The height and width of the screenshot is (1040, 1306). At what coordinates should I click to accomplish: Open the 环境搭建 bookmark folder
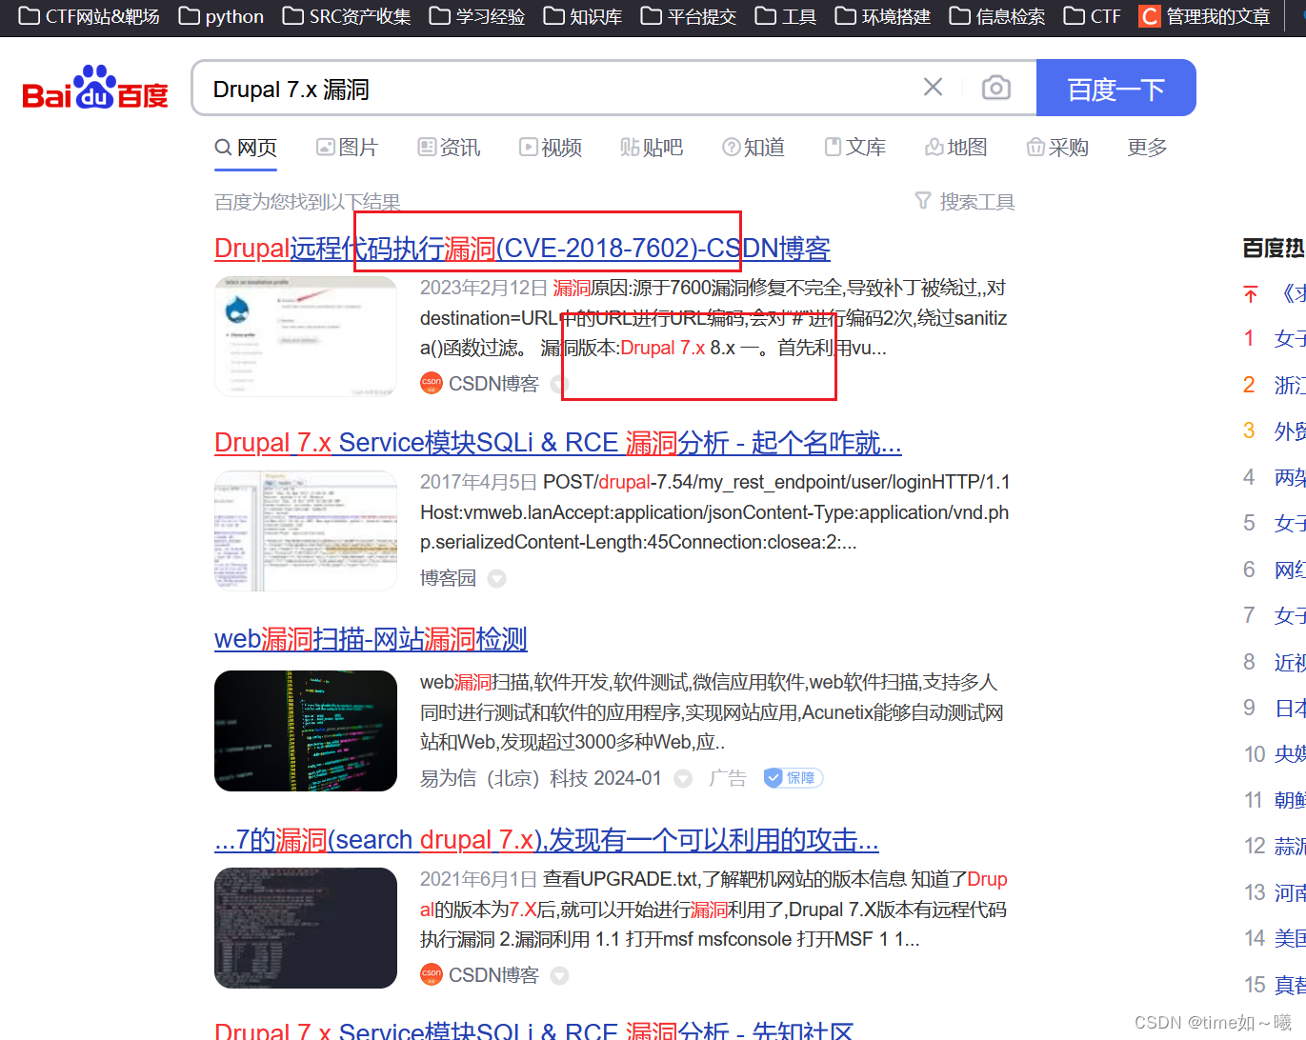click(883, 16)
